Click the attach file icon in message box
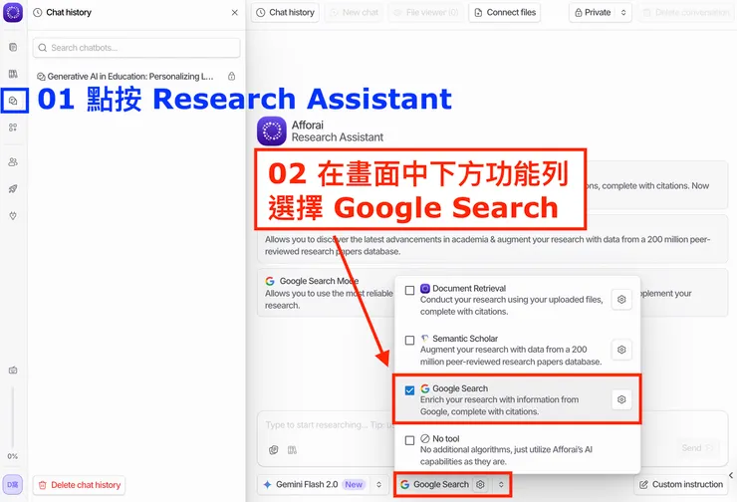 [274, 450]
